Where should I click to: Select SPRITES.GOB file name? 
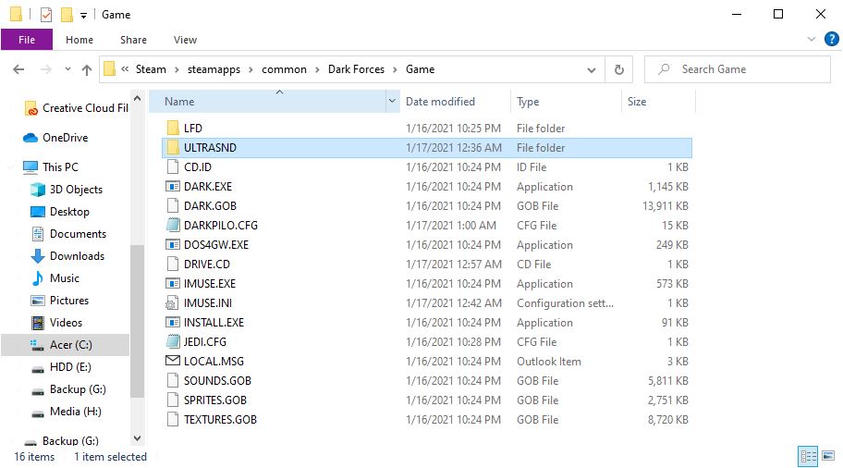pos(215,400)
